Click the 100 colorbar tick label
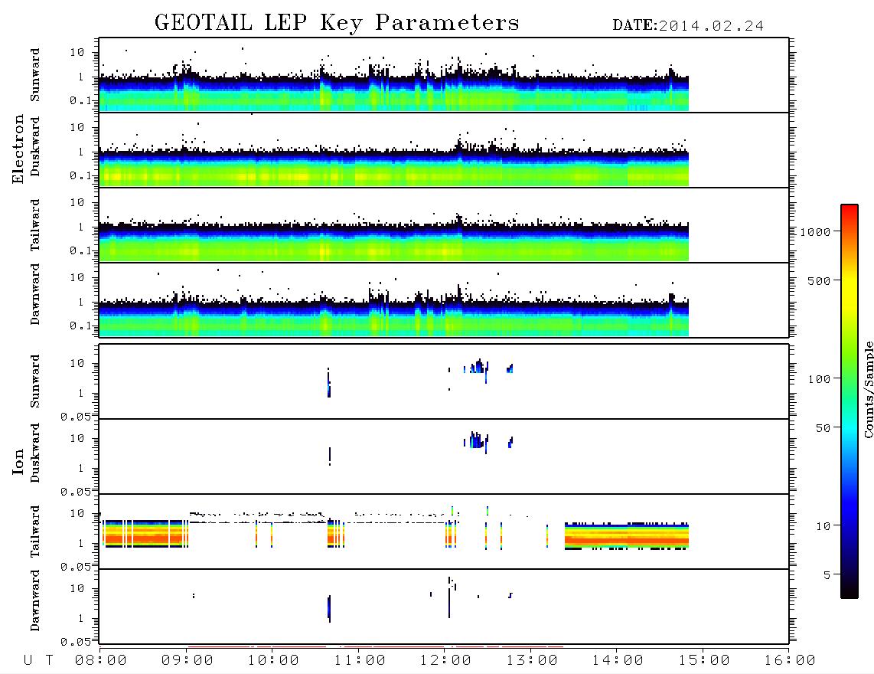Image resolution: width=874 pixels, height=674 pixels. click(x=820, y=379)
